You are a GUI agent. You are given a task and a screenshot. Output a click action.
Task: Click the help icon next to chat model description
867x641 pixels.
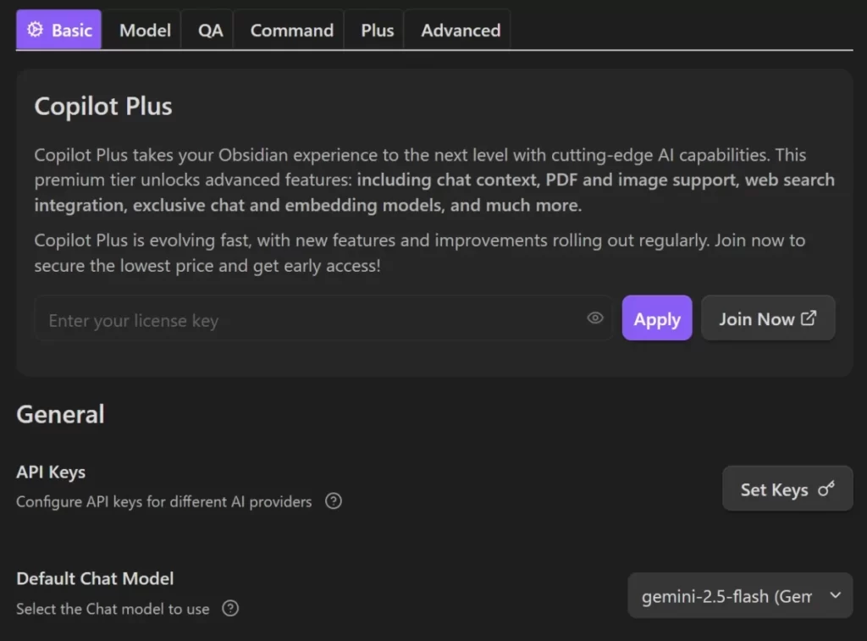(x=229, y=608)
